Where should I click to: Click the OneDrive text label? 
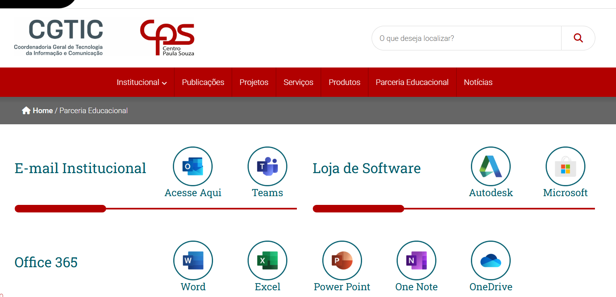coord(491,287)
